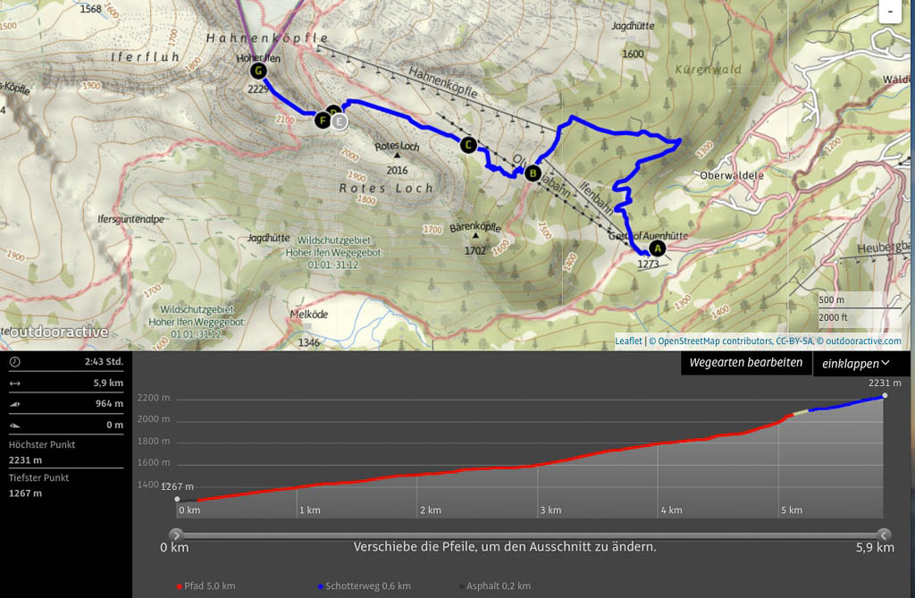Open the Leaflet attribution link

pyautogui.click(x=628, y=341)
